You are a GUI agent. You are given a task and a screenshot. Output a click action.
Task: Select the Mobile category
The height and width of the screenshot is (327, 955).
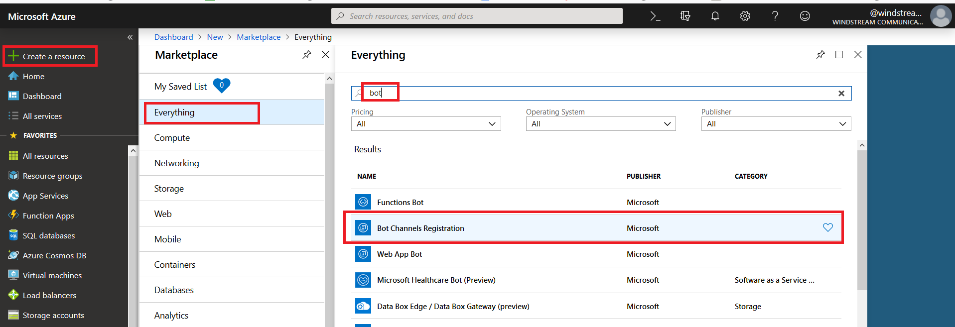pyautogui.click(x=232, y=239)
